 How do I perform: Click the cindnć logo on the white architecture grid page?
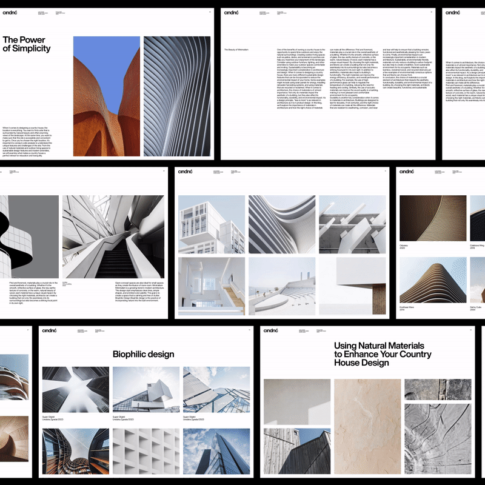click(186, 172)
